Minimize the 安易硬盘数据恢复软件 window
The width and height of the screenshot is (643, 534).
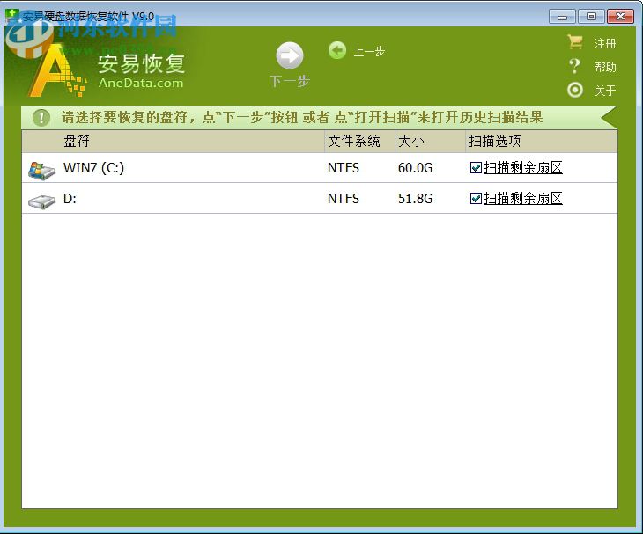tap(562, 17)
